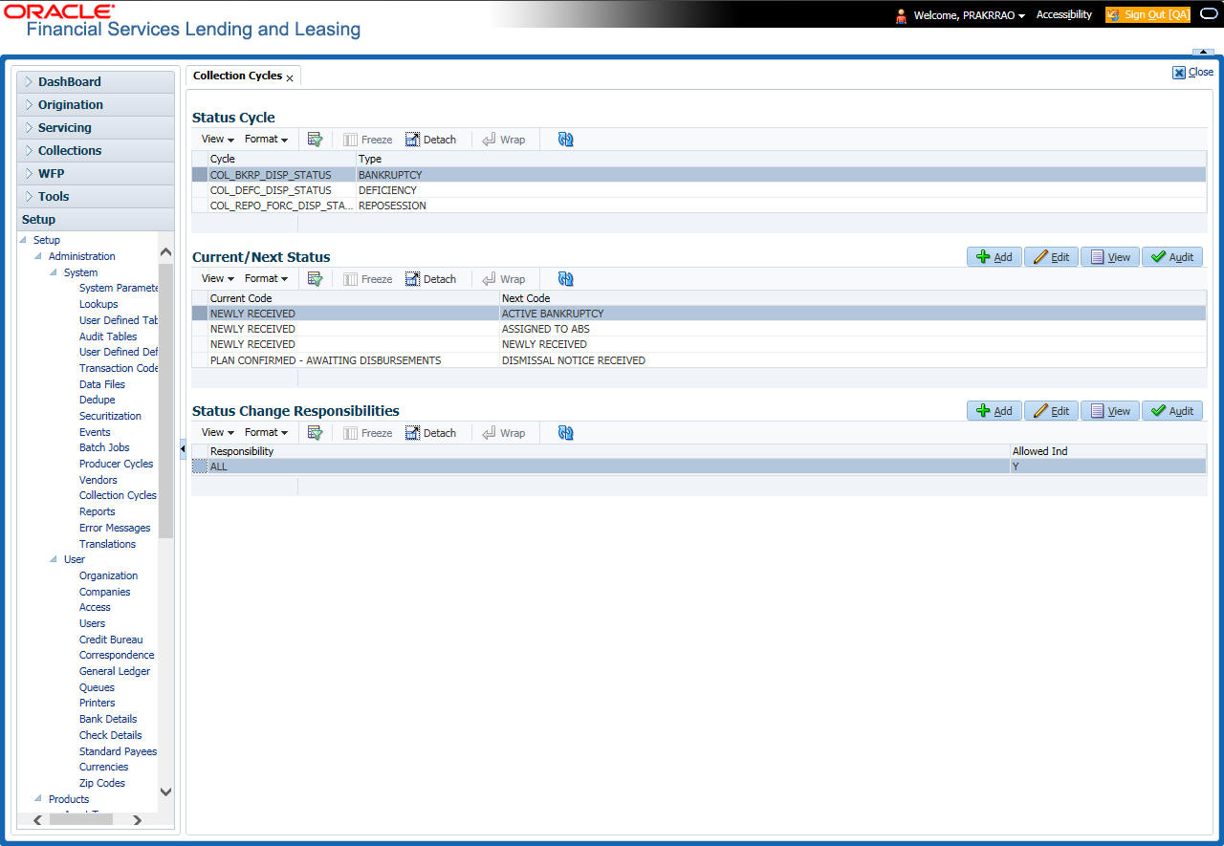Click Query by Example icon in Current/Next Status toolbar
Image resolution: width=1224 pixels, height=846 pixels.
(x=315, y=279)
